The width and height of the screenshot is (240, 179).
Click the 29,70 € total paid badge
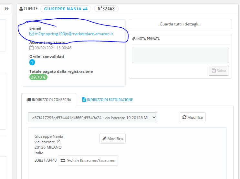coord(38,77)
